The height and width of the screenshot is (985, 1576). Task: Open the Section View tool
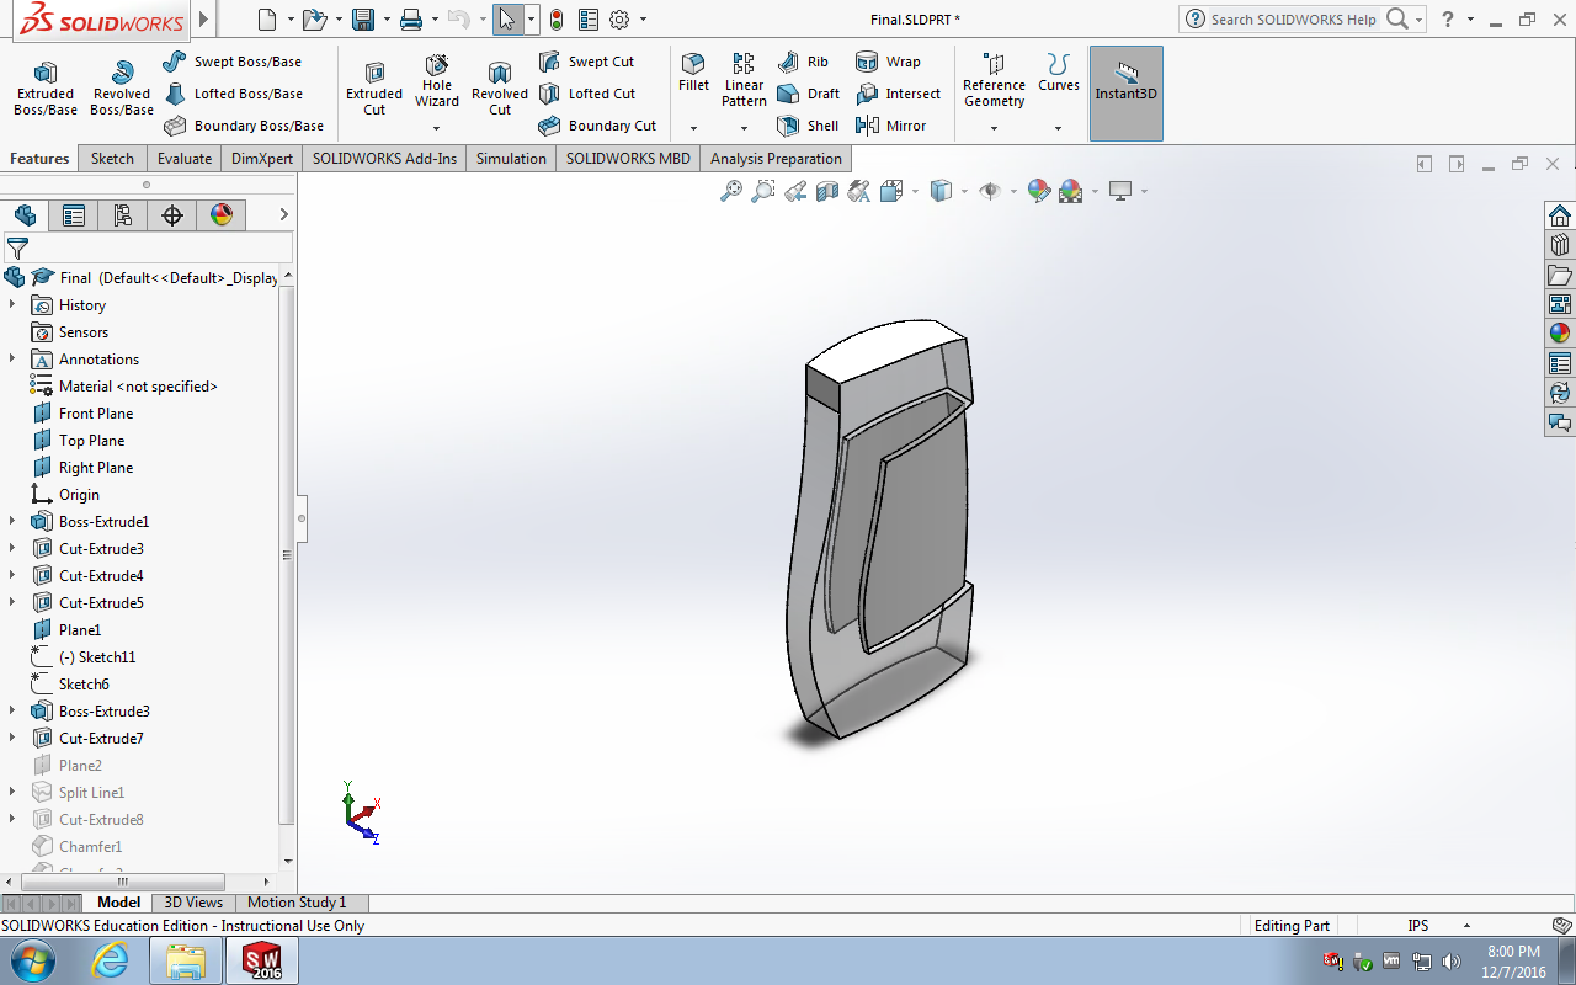click(827, 191)
